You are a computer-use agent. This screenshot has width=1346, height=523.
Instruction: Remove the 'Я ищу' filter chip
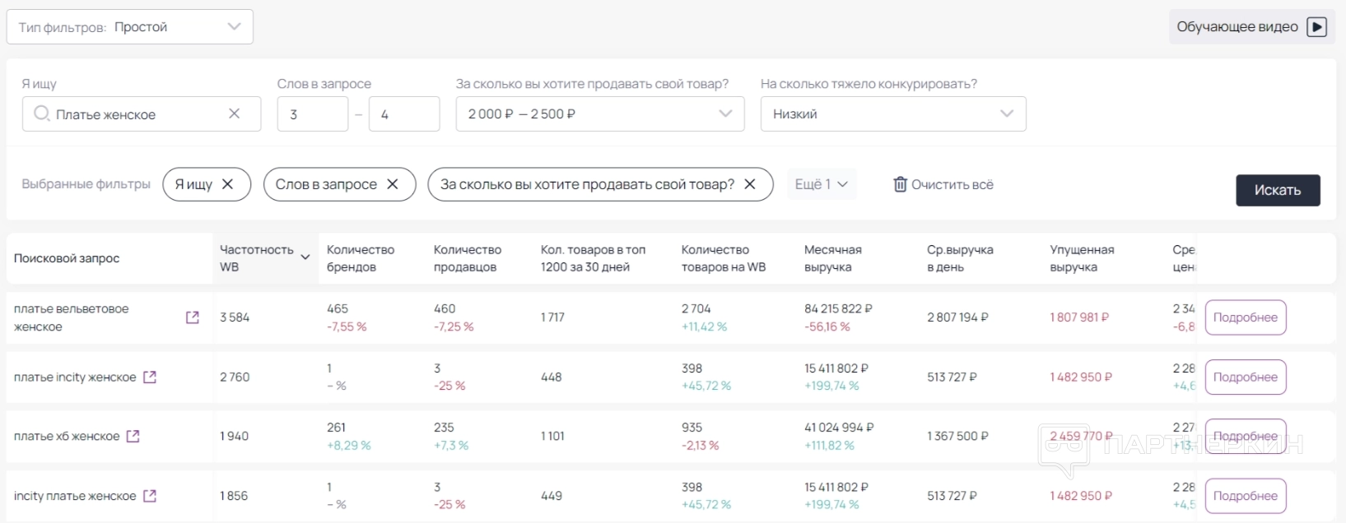(x=228, y=184)
